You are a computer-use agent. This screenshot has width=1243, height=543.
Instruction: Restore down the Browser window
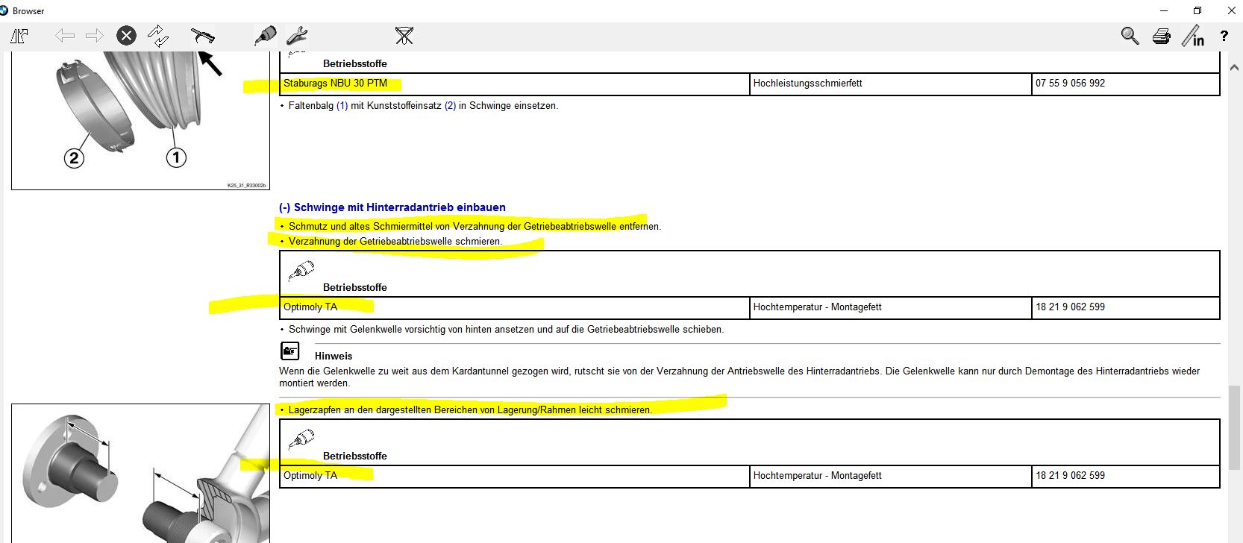coord(1197,10)
